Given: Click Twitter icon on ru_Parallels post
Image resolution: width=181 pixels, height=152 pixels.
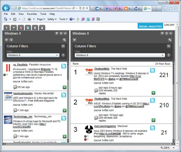Looking at the screenshot, I should click(x=64, y=66).
